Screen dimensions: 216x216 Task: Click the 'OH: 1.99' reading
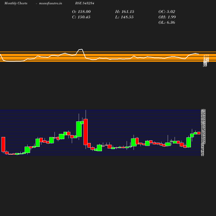tap(167, 17)
